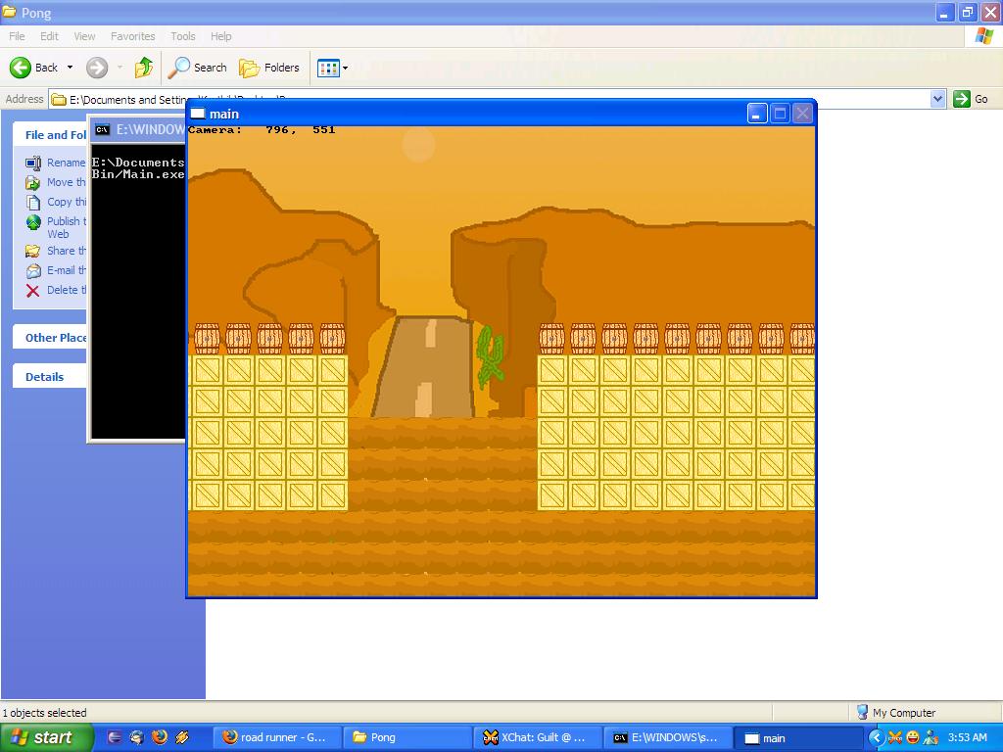The width and height of the screenshot is (1003, 752).
Task: Open the Views icon on the toolbar
Action: coord(327,68)
